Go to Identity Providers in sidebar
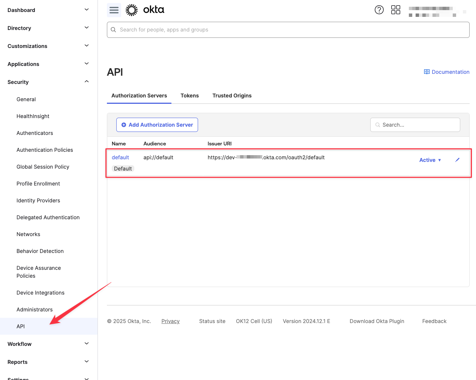Screen dimensions: 476x380 click(x=38, y=200)
